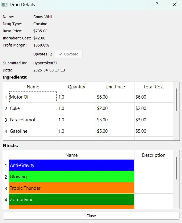Click the Paracetamol ingredient name

[22, 120]
